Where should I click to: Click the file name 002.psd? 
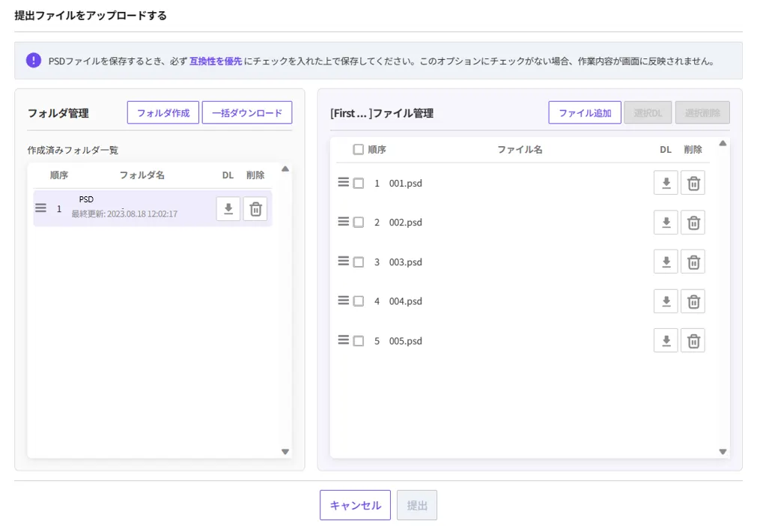(406, 223)
